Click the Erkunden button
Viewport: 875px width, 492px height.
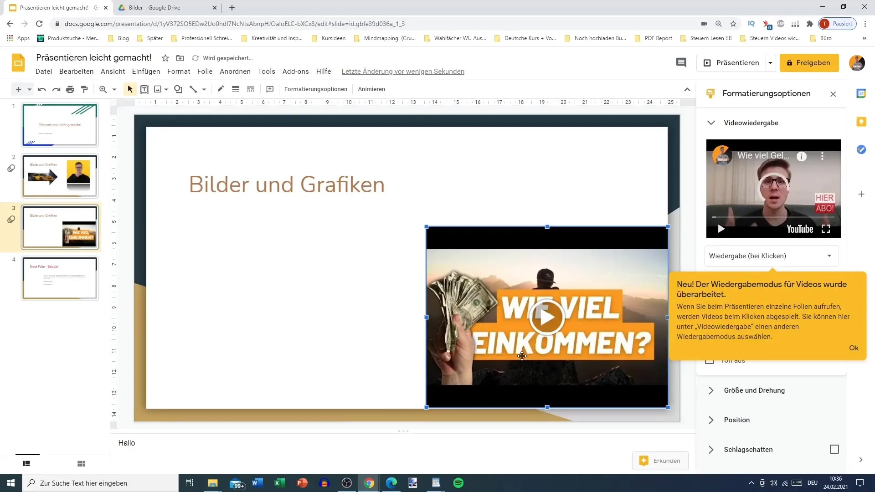[x=660, y=461]
